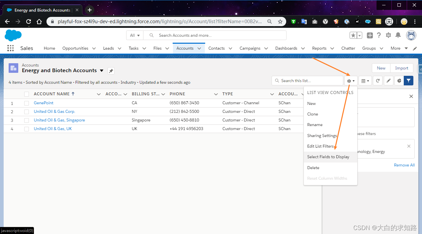Open the Type column header dropdown
The width and height of the screenshot is (422, 234).
[272, 94]
